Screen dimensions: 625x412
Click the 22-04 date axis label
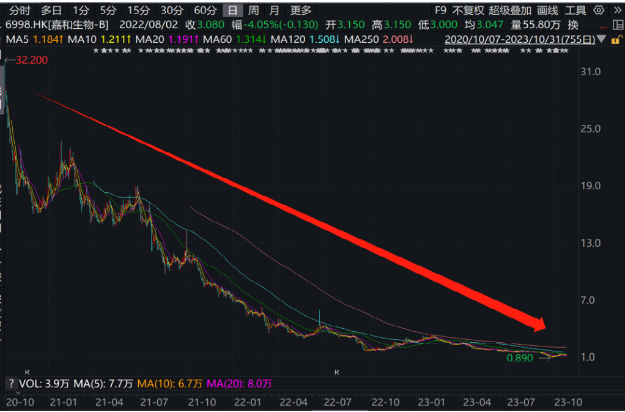(x=294, y=402)
